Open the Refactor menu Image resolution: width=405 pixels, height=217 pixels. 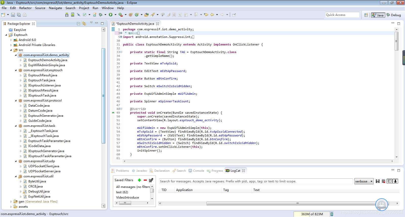click(25, 8)
